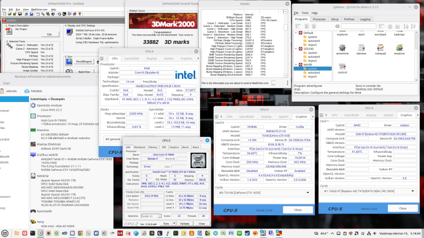Click the New project icon in 3DMark2000 toolbar

point(5,14)
